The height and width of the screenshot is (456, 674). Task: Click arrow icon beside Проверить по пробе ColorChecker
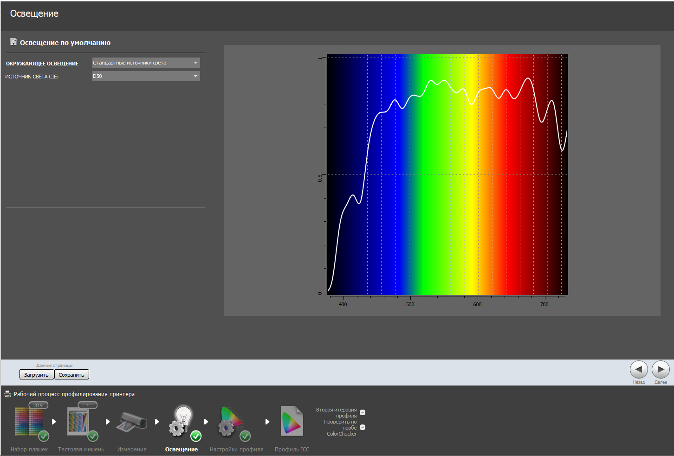pos(363,427)
